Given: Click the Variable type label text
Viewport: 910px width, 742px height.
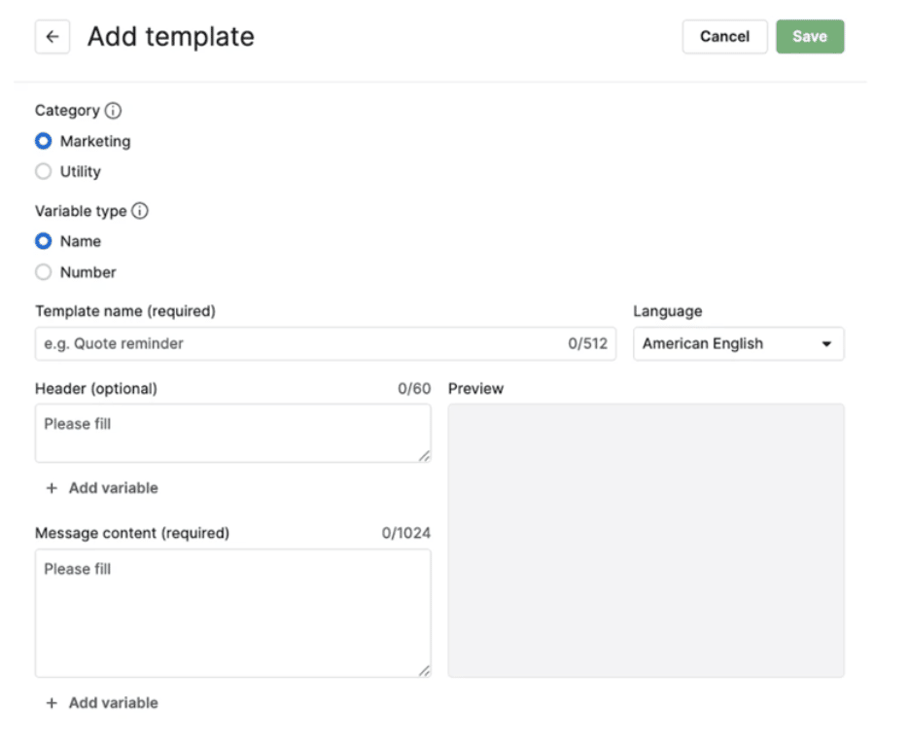Looking at the screenshot, I should (x=81, y=211).
